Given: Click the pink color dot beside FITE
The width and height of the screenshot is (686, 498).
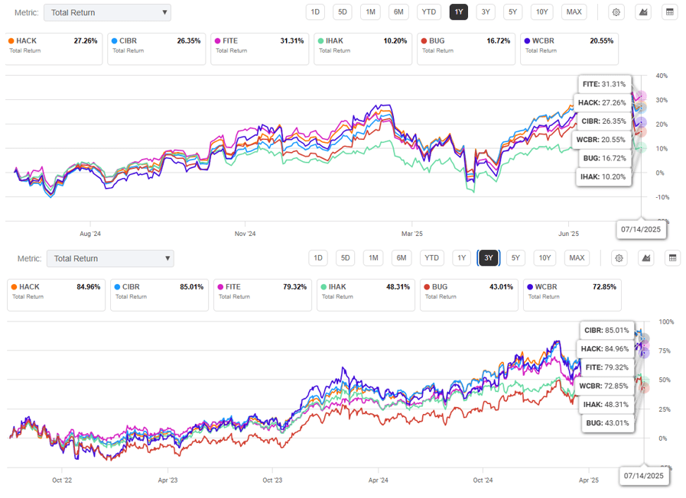Looking at the screenshot, I should [x=219, y=40].
